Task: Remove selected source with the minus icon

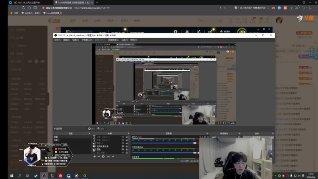Action: pyautogui.click(x=99, y=156)
